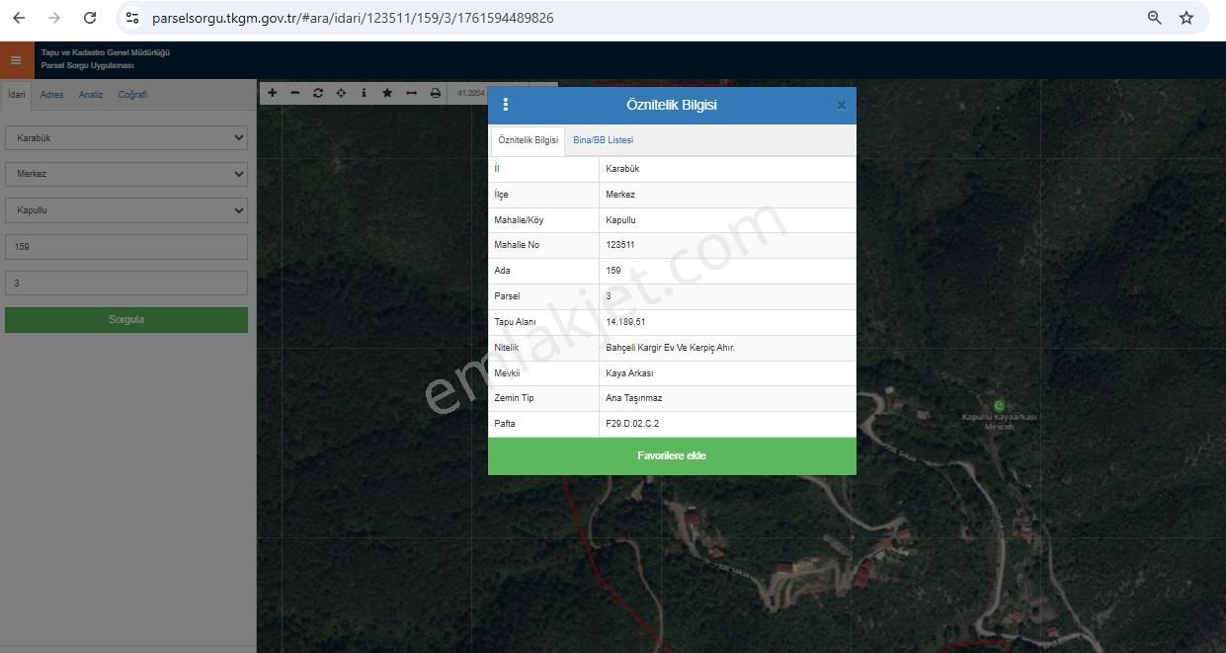Open favorites star in map toolbar
Image resolution: width=1226 pixels, height=653 pixels.
387,93
